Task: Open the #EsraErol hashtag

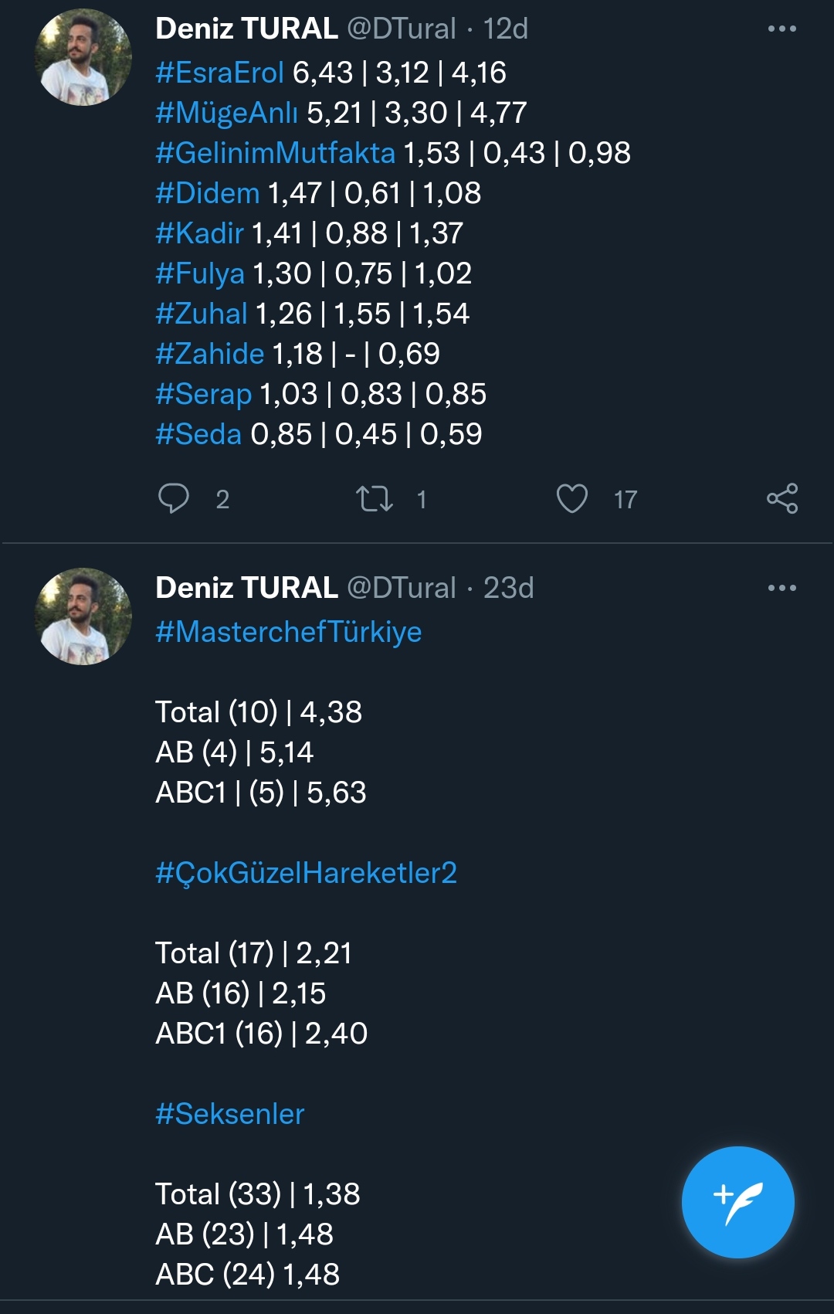Action: 220,73
